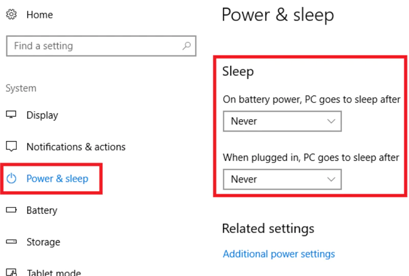
Task: Go to Notifications & actions
Action: (76, 147)
